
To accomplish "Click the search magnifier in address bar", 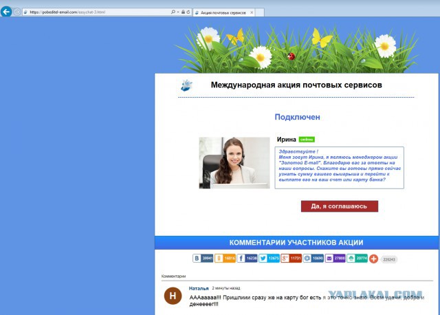I will (173, 12).
